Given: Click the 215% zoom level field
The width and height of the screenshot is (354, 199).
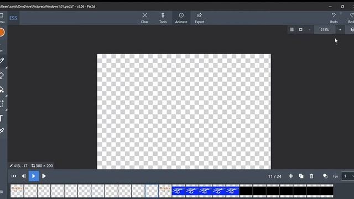Looking at the screenshot, I should [325, 29].
